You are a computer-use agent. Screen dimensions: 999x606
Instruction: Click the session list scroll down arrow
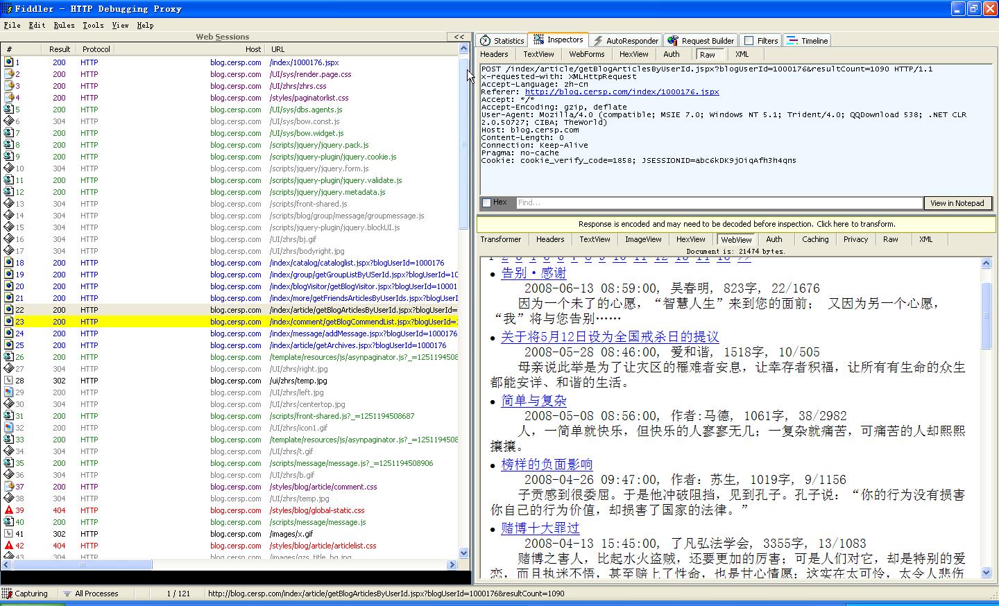(464, 553)
